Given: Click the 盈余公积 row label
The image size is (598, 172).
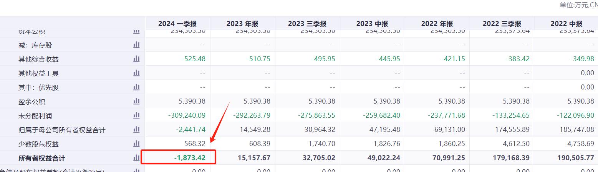Looking at the screenshot, I should tap(32, 102).
